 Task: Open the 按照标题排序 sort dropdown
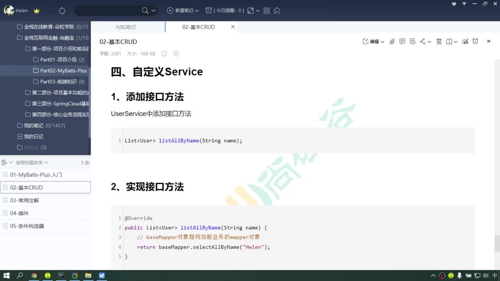tap(32, 162)
